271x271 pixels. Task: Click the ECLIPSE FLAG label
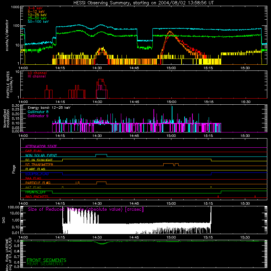(x=37, y=174)
